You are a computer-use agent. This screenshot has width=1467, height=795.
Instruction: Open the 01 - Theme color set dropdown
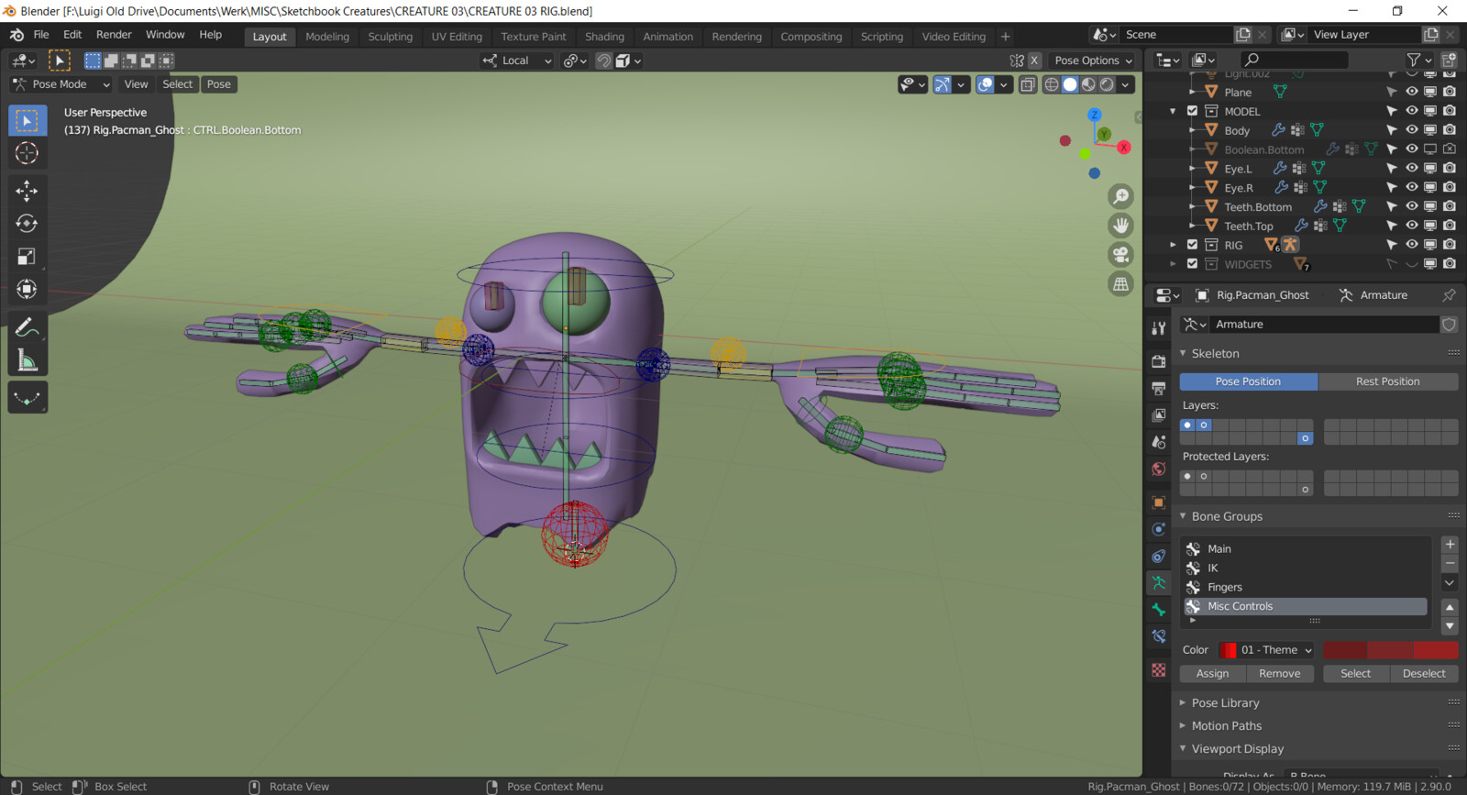[1267, 650]
